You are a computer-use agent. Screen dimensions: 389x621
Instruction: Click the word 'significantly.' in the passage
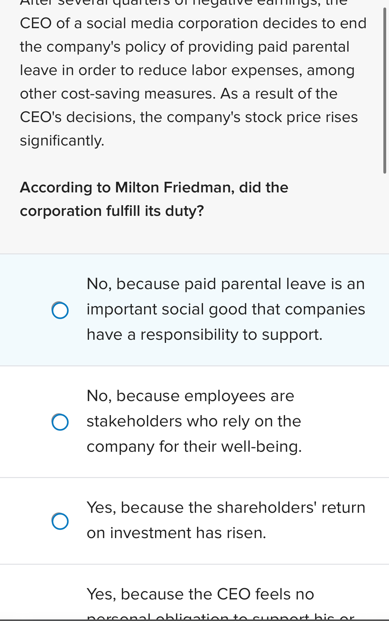(x=62, y=141)
